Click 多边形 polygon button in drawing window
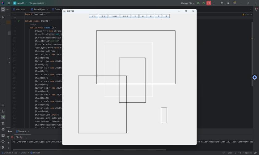 [x=125, y=16]
